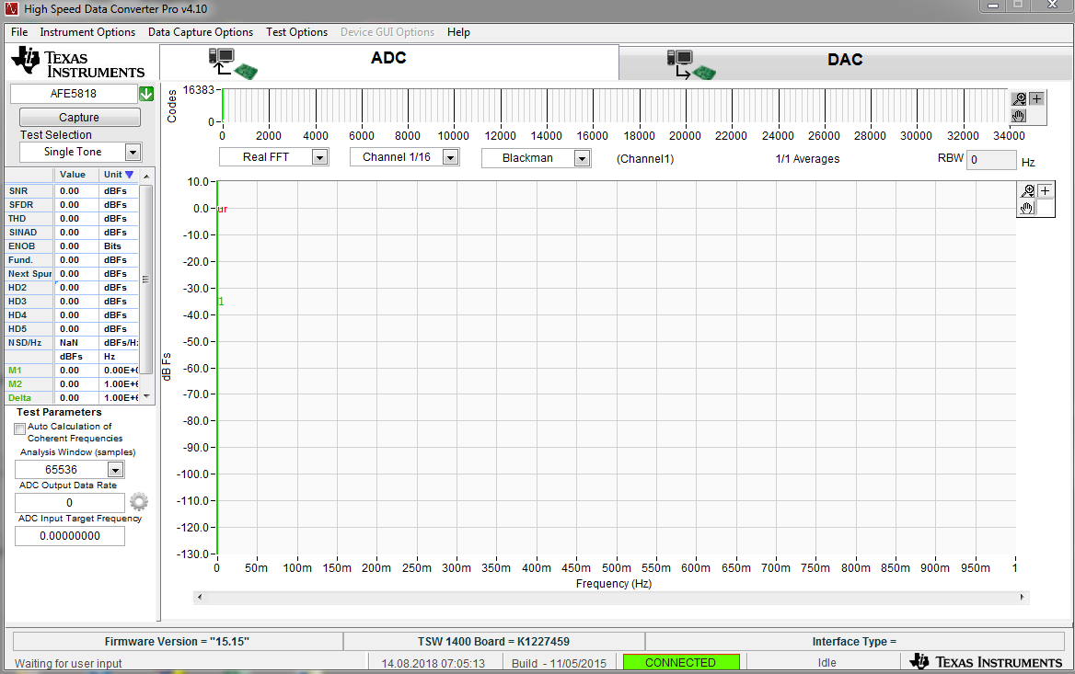Select zoom tool on FFT graph

pos(1027,191)
